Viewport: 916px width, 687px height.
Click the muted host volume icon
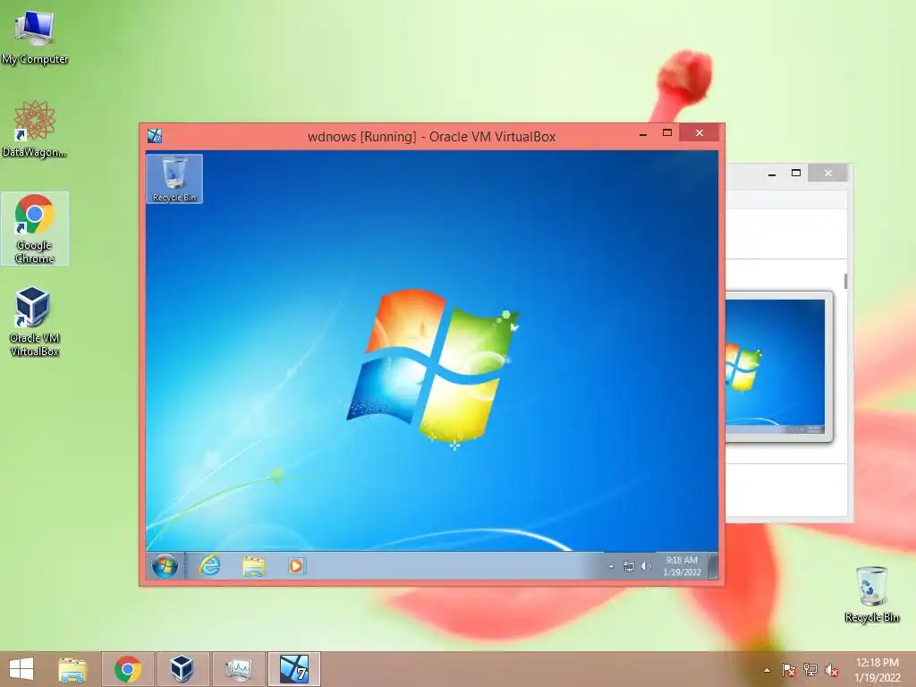(832, 670)
